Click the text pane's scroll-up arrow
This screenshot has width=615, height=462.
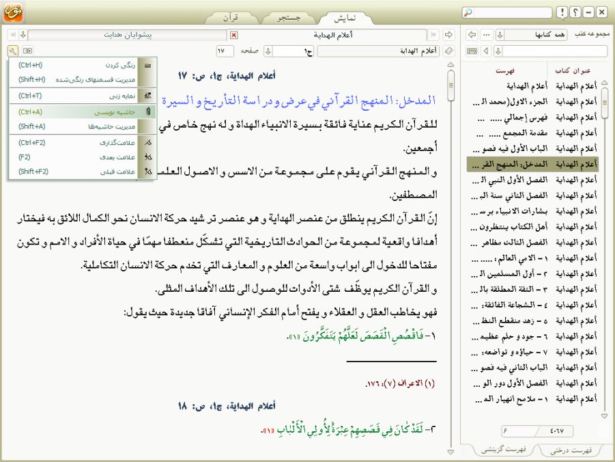point(450,64)
